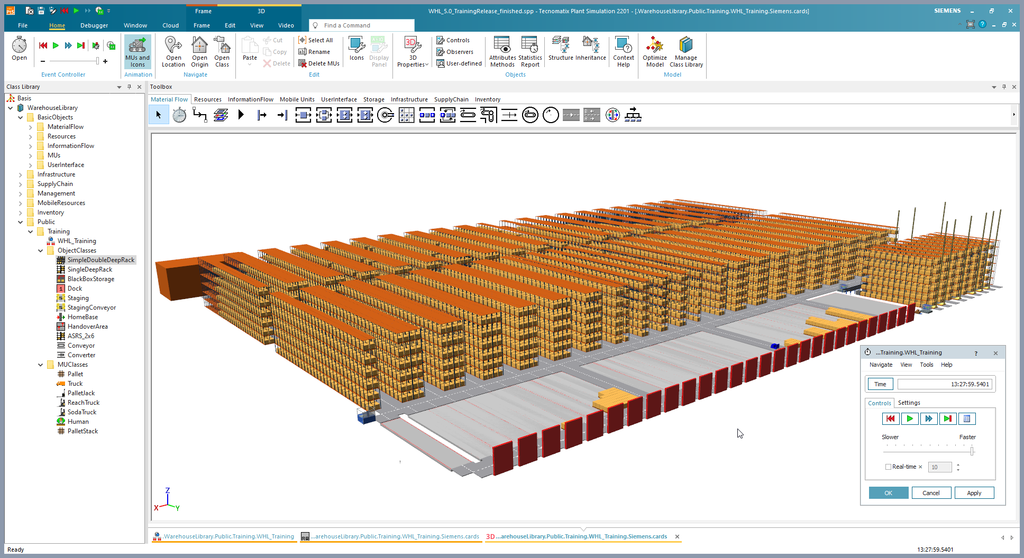
Task: Adjust dialog Slower-Faster speed slider
Action: [972, 450]
